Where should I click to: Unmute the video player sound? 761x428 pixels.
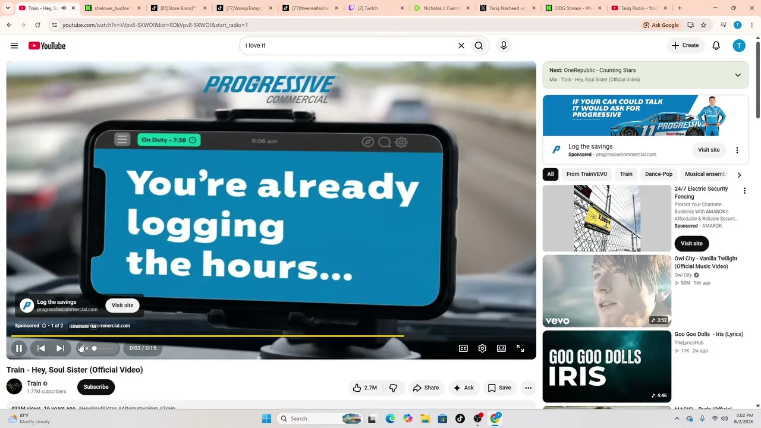click(x=83, y=348)
